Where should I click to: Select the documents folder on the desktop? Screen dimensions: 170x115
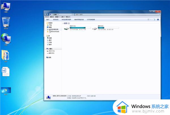5,56
